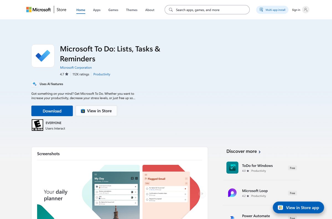This screenshot has height=219, width=332.
Task: Click the EVERYONE rating text
Action: point(53,123)
